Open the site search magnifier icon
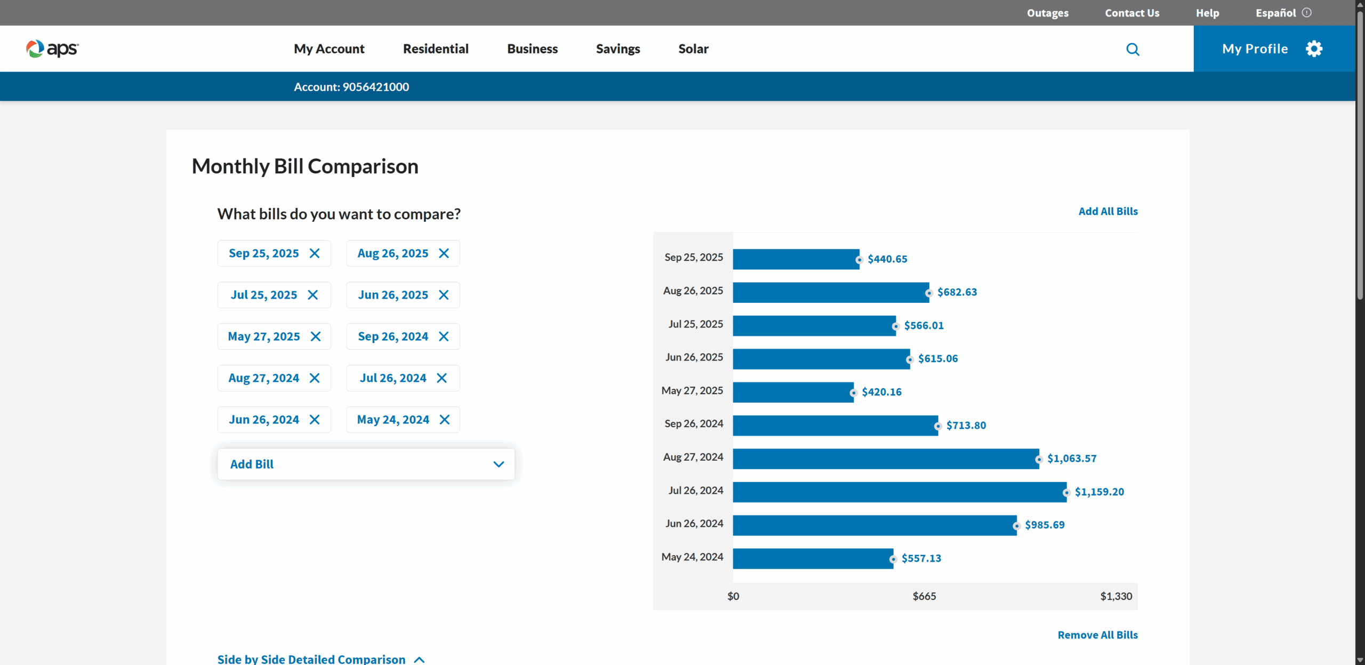The height and width of the screenshot is (665, 1365). tap(1133, 49)
